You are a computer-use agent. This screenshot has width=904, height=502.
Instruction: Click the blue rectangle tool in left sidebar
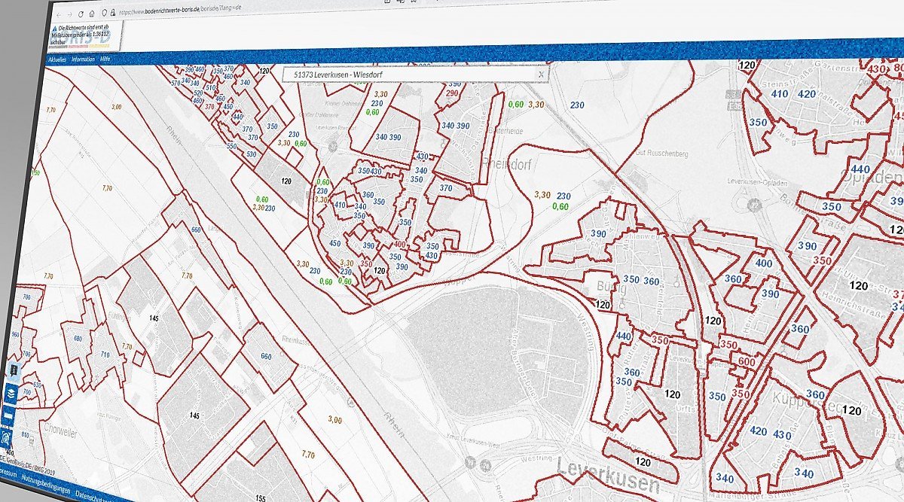pyautogui.click(x=10, y=415)
